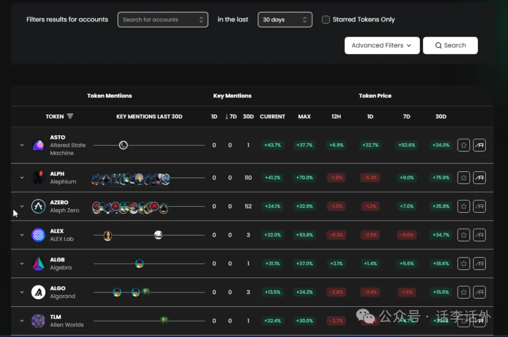Click ALGO 1D change -3.4%
Image resolution: width=508 pixels, height=337 pixels.
click(x=370, y=292)
